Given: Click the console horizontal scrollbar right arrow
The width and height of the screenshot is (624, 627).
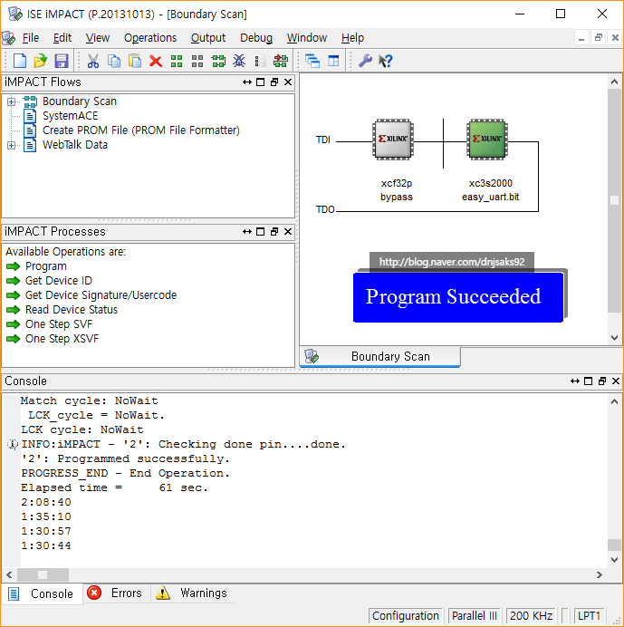Looking at the screenshot, I should coord(599,575).
